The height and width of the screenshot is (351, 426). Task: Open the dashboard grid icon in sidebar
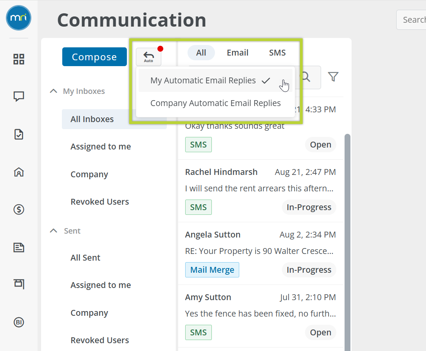tap(19, 59)
